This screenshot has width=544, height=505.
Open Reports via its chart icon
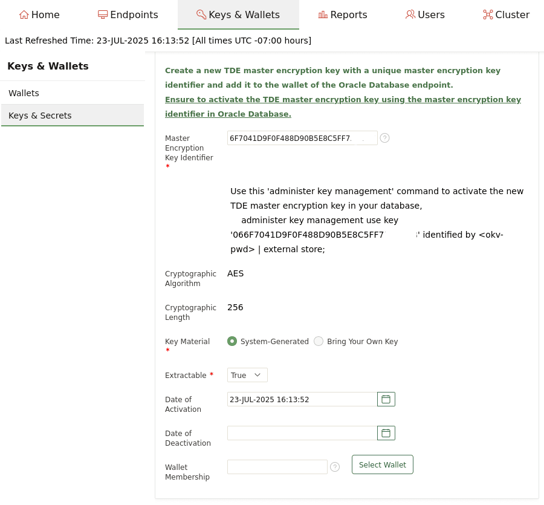click(x=323, y=14)
